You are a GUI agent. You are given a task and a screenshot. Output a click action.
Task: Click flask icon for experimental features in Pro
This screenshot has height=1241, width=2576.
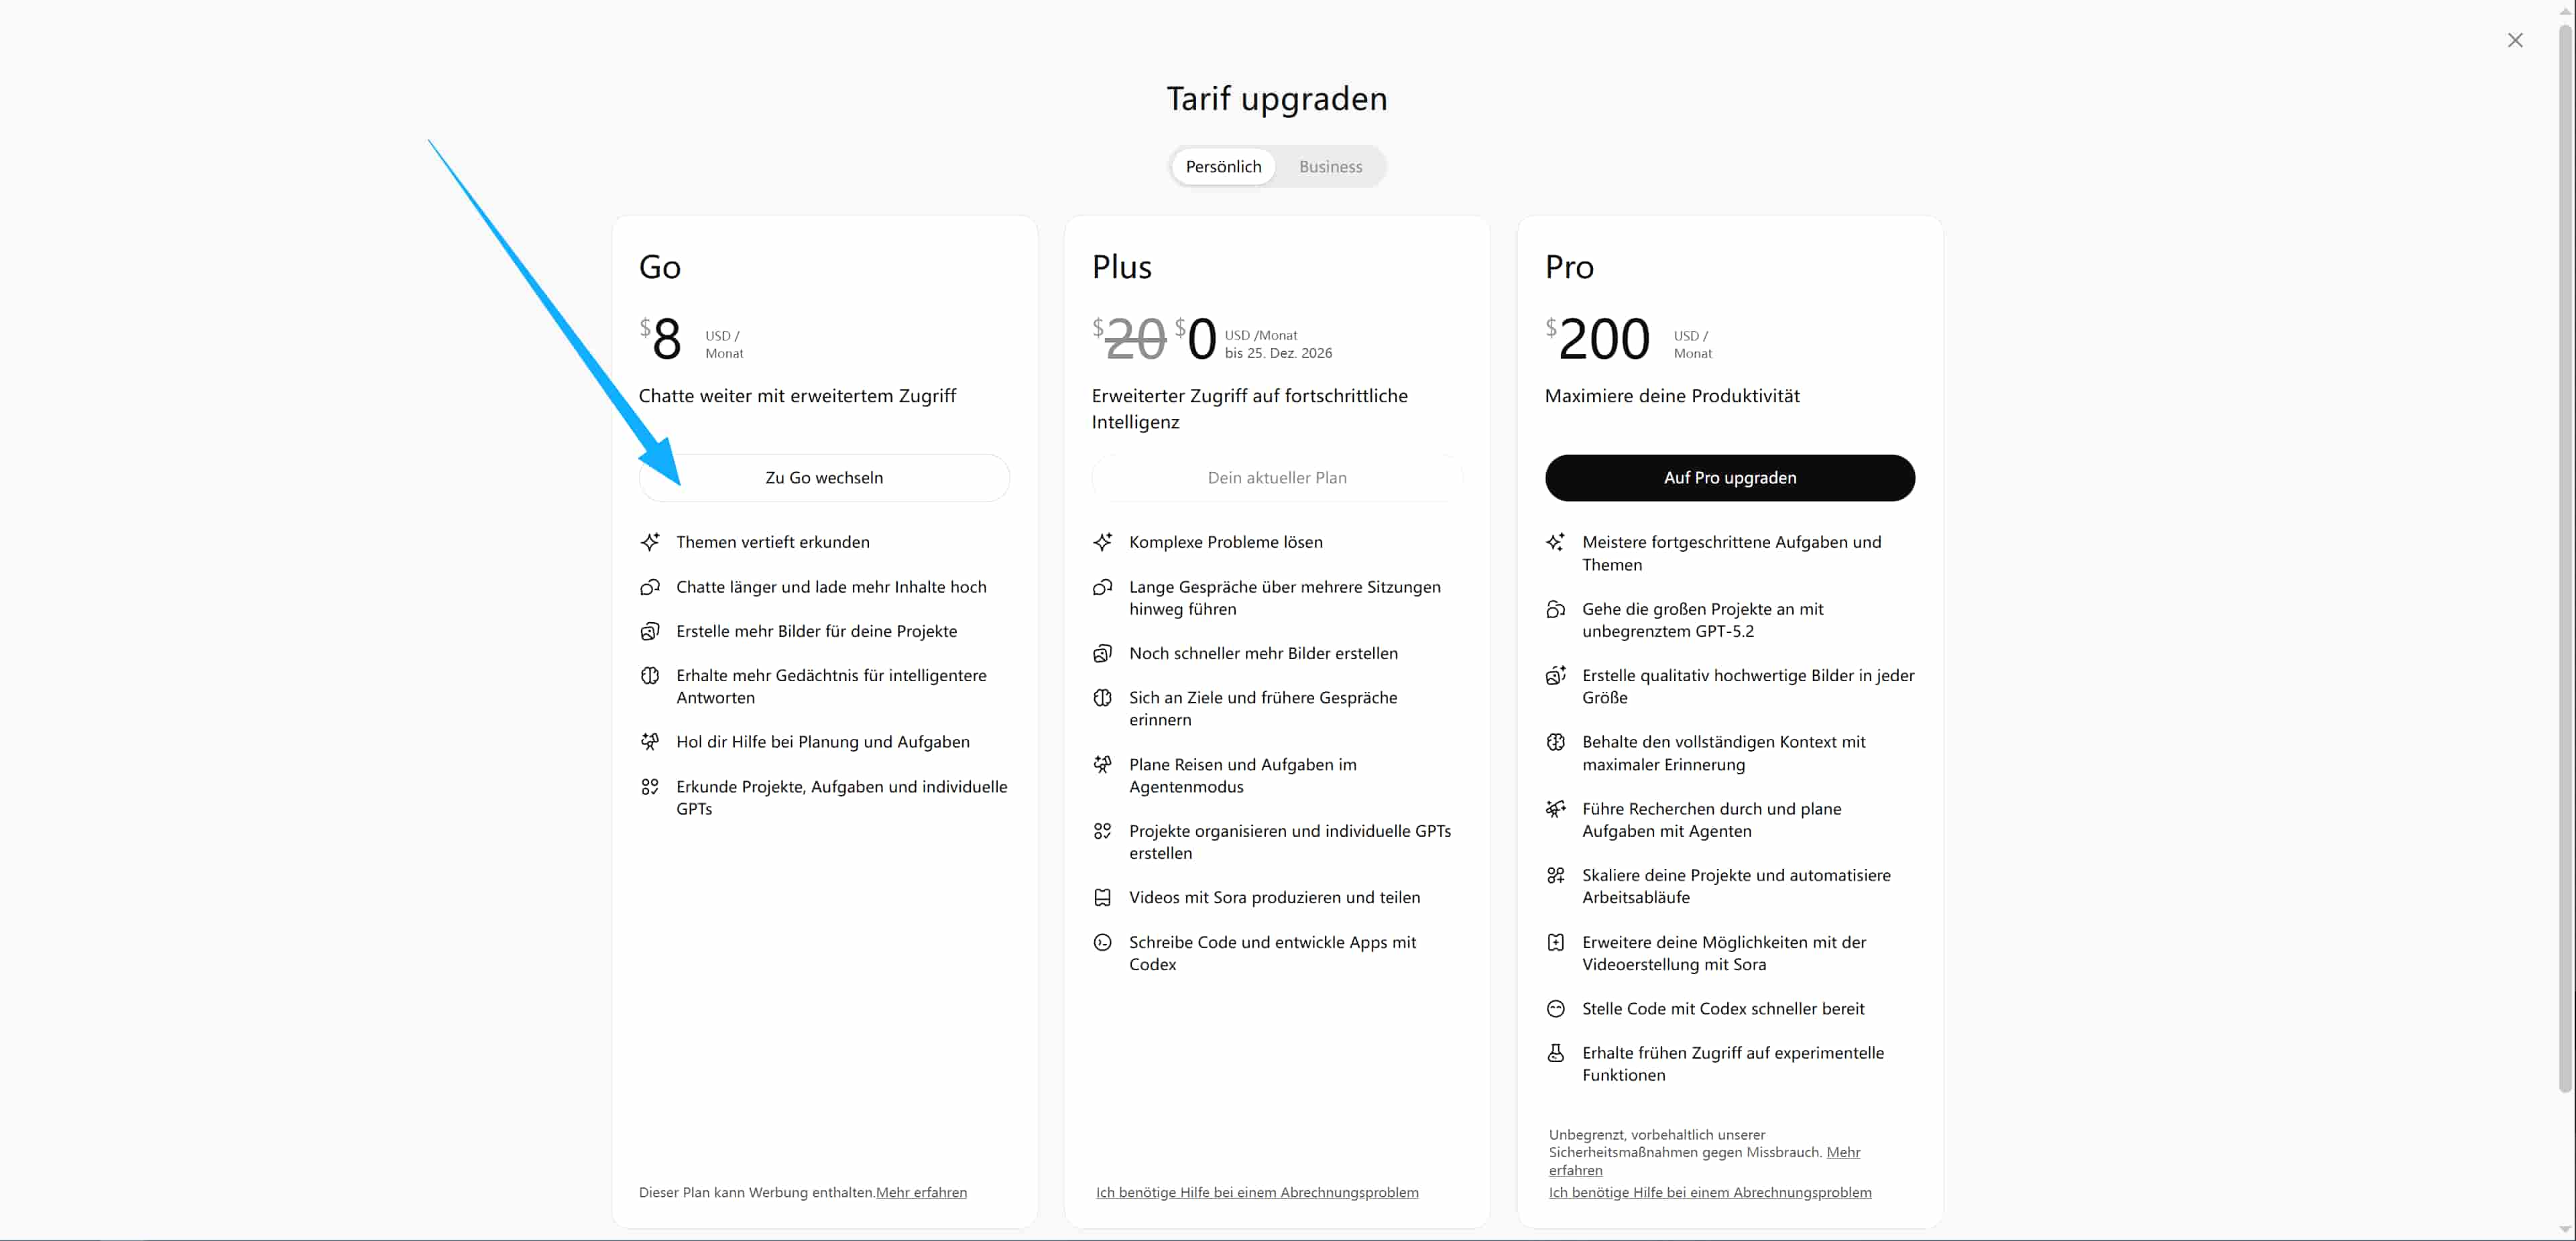tap(1555, 1053)
